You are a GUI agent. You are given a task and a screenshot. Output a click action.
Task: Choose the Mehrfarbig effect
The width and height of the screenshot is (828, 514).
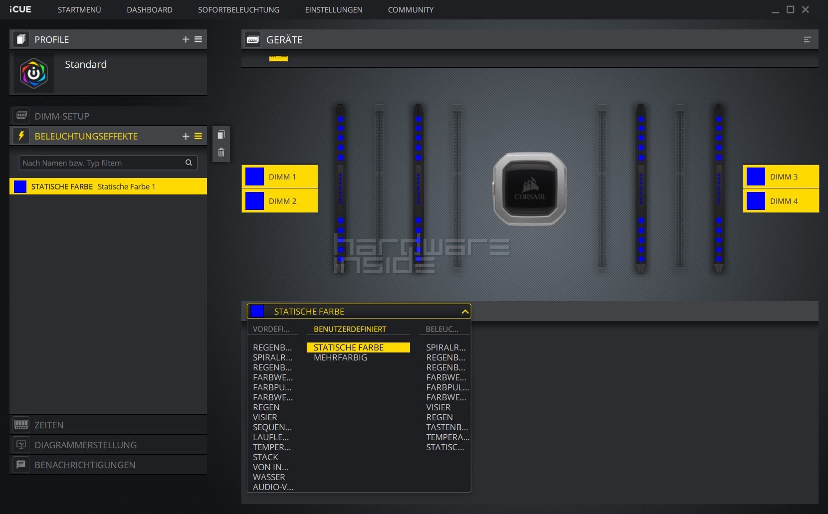pyautogui.click(x=340, y=357)
